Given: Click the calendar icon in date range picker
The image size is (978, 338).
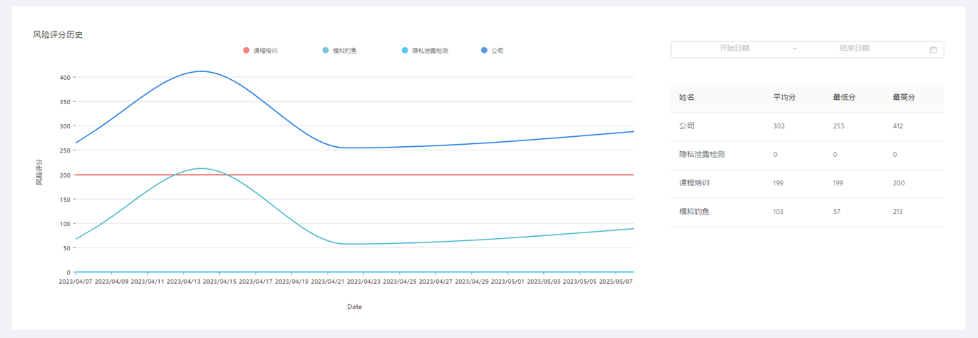Looking at the screenshot, I should pos(933,49).
